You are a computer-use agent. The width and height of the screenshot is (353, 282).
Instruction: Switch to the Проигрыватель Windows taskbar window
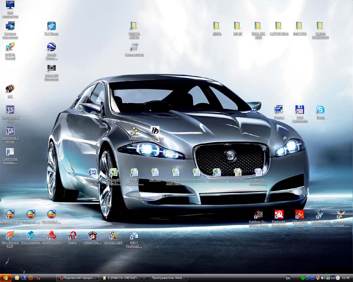166,278
